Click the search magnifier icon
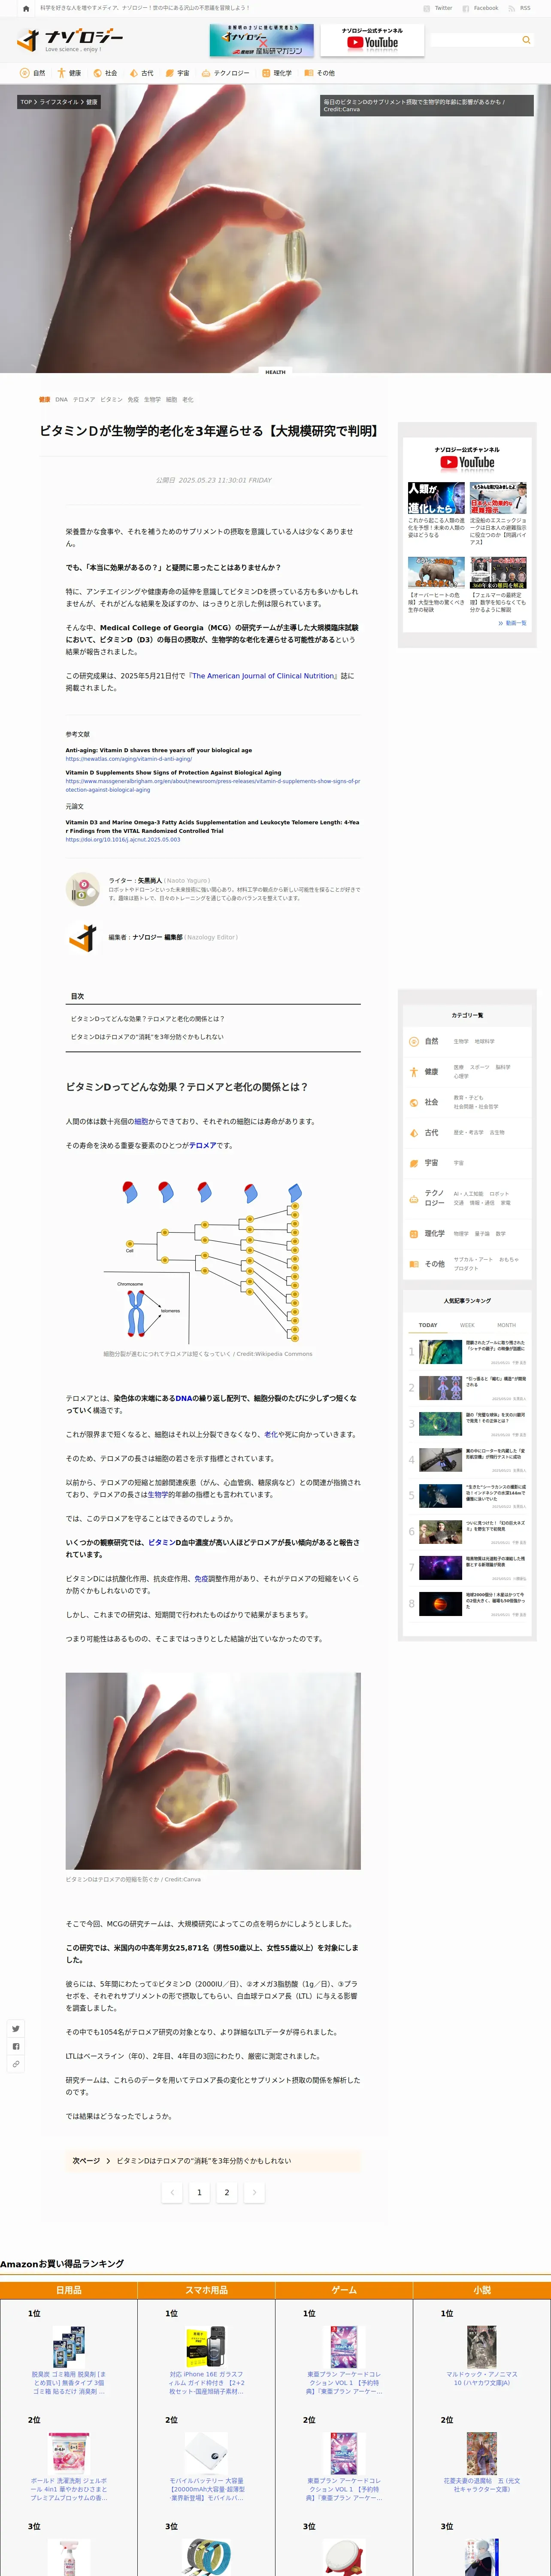This screenshot has width=551, height=2576. 526,40
